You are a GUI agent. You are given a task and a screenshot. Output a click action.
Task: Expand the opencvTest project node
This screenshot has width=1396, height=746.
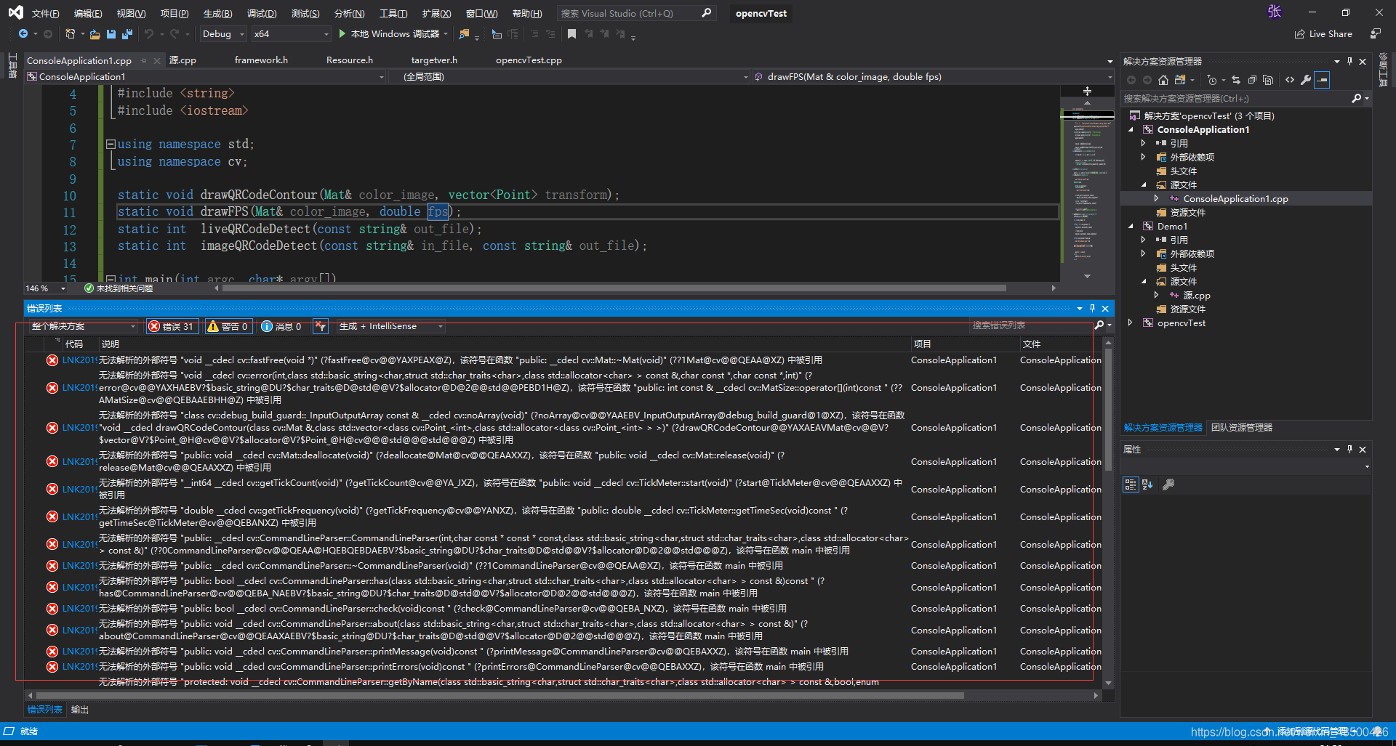[x=1131, y=323]
